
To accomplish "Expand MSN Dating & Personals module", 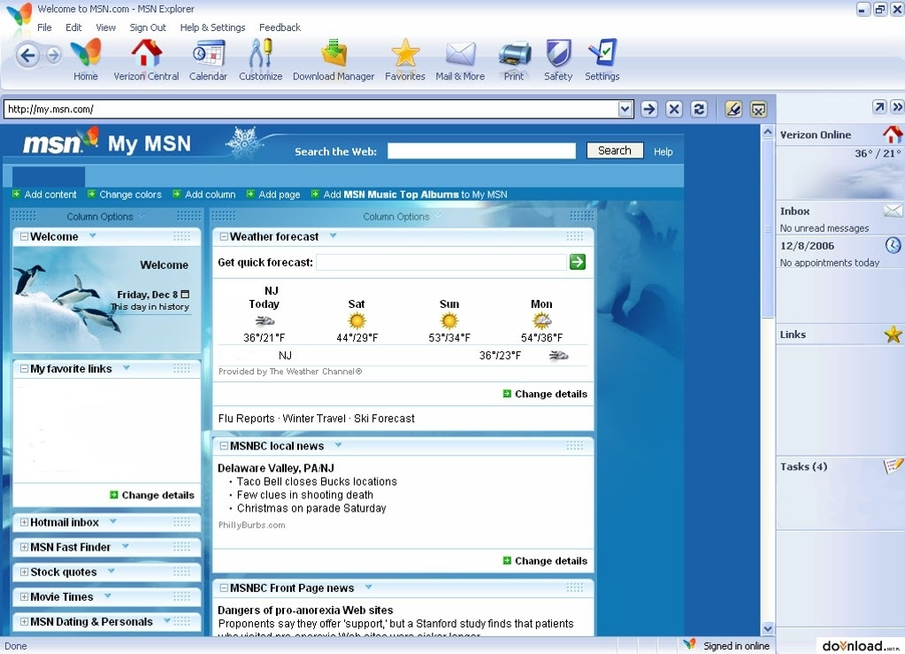I will coord(24,621).
